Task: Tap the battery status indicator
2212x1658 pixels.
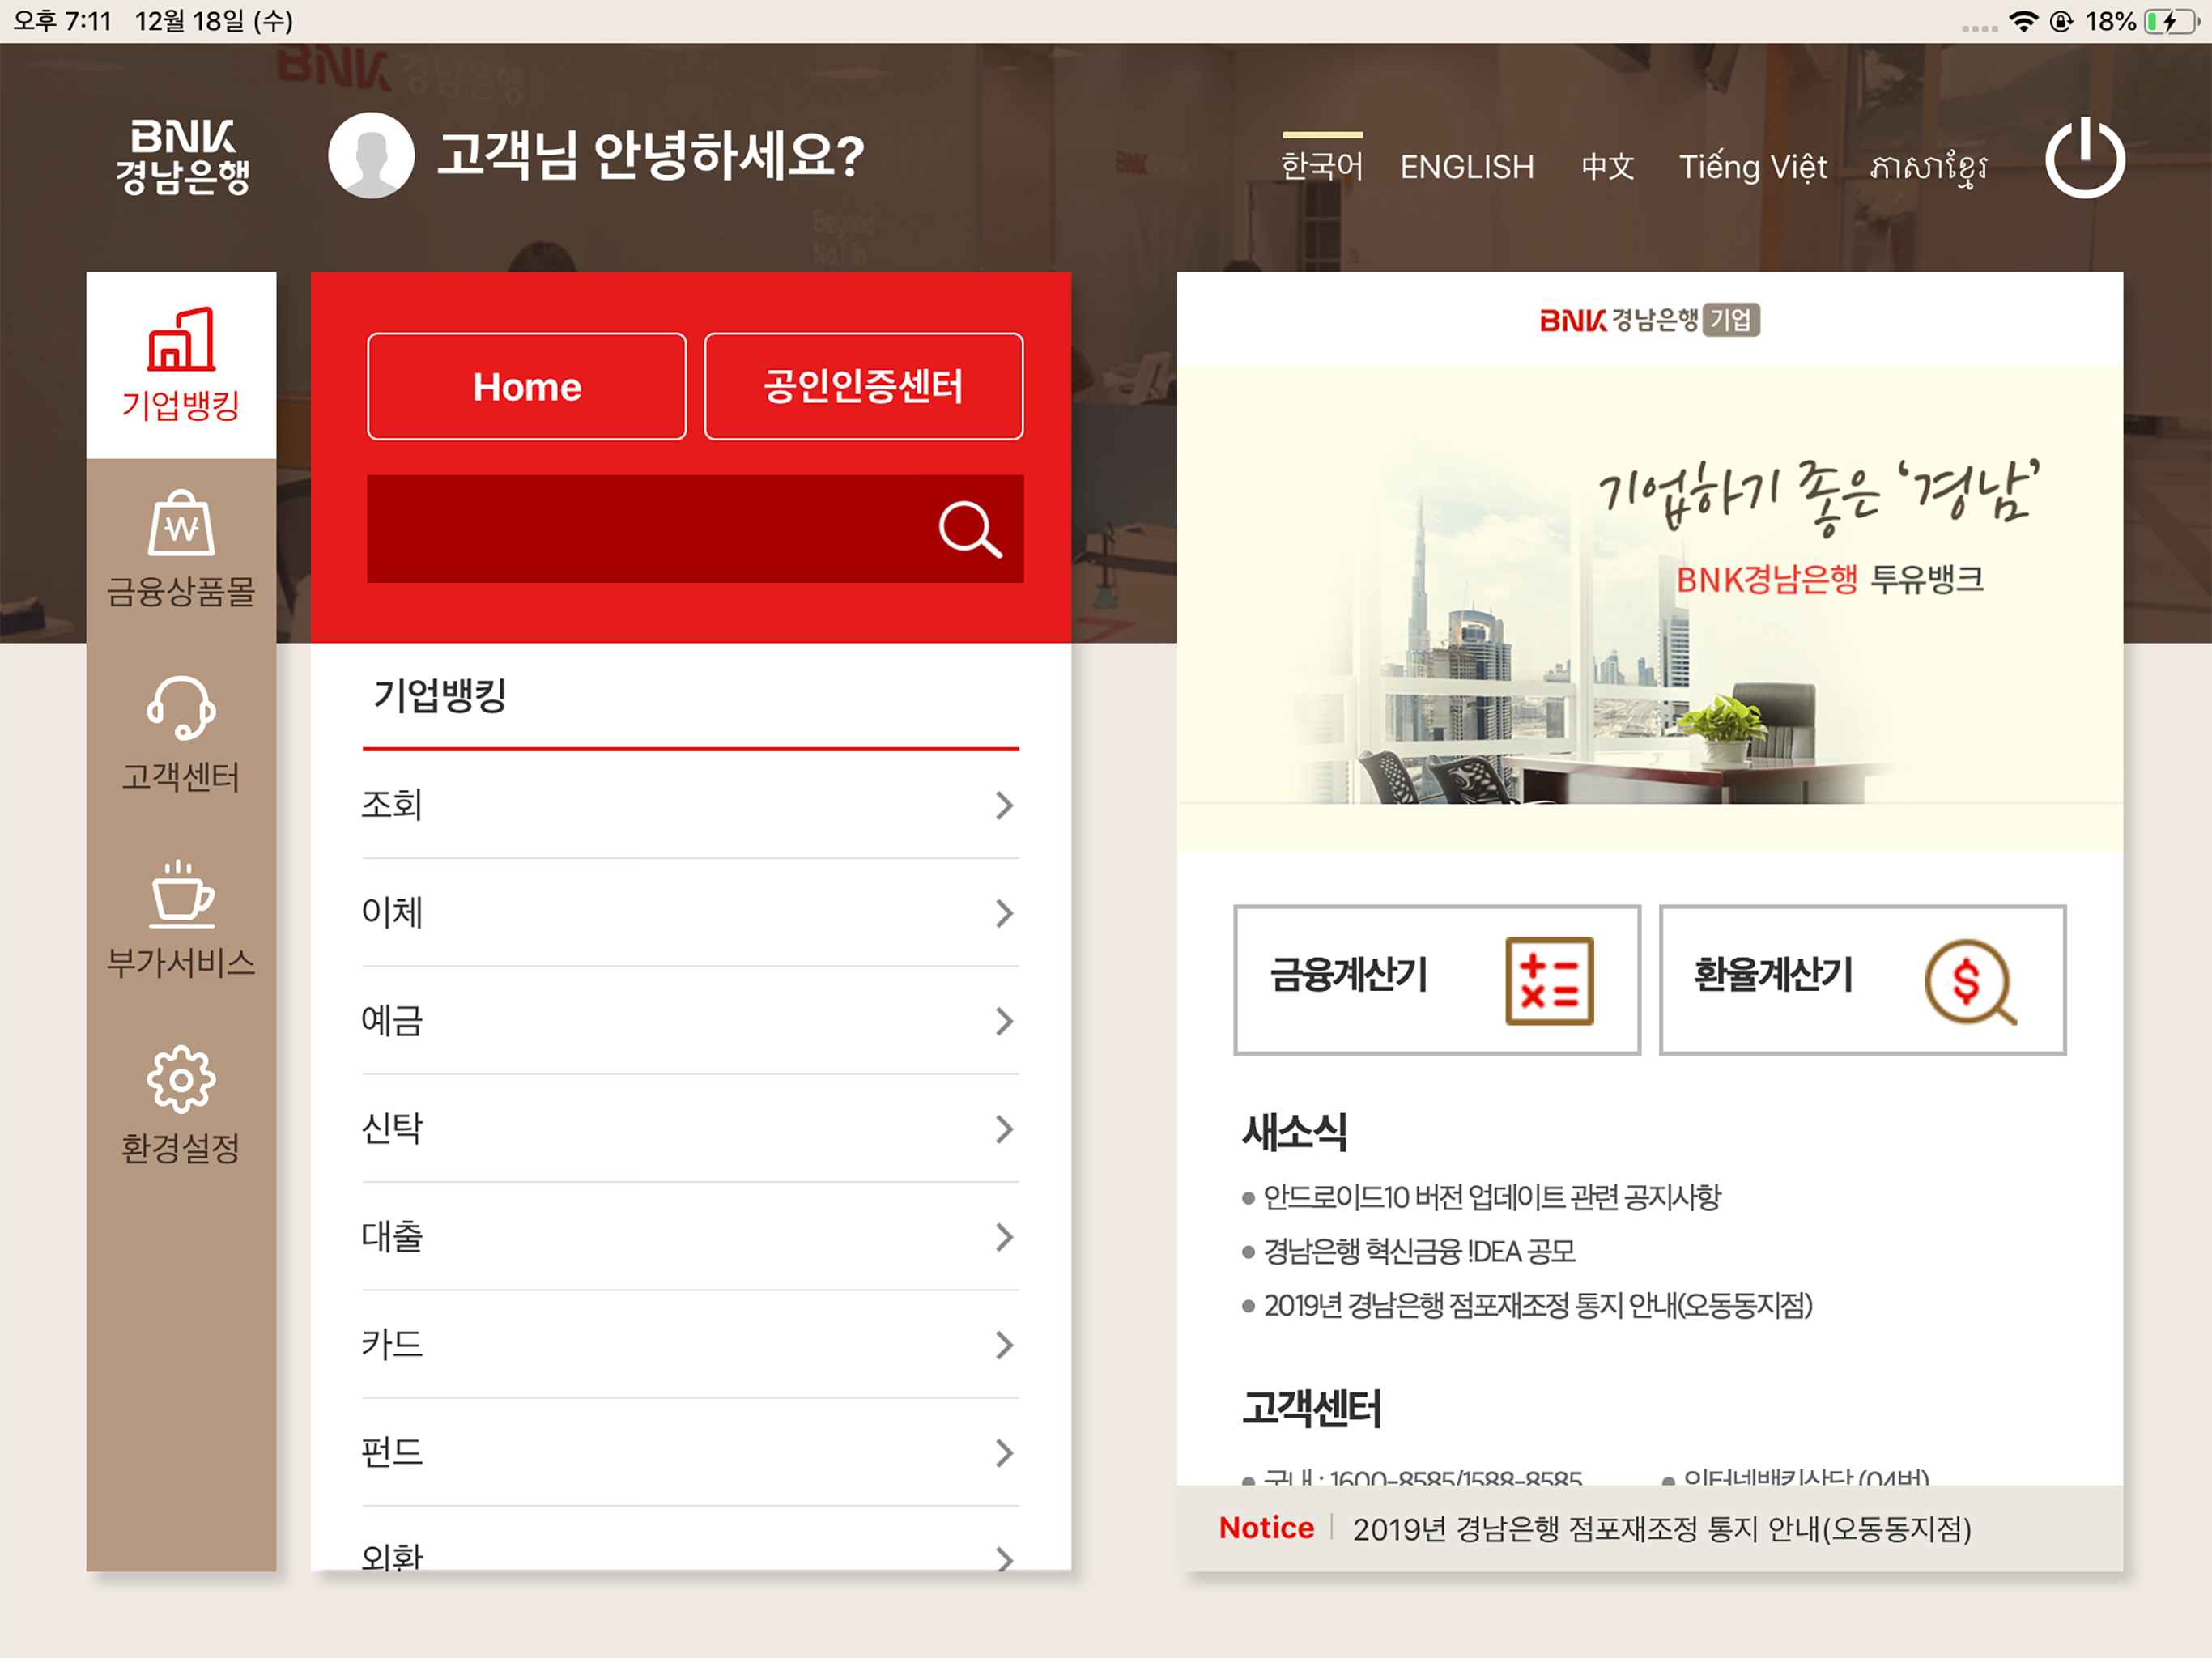Action: (2173, 21)
